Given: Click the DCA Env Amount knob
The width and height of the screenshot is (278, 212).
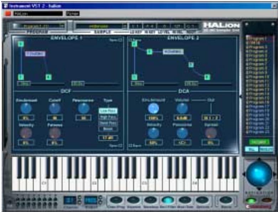Looking at the screenshot, I should [153, 108].
